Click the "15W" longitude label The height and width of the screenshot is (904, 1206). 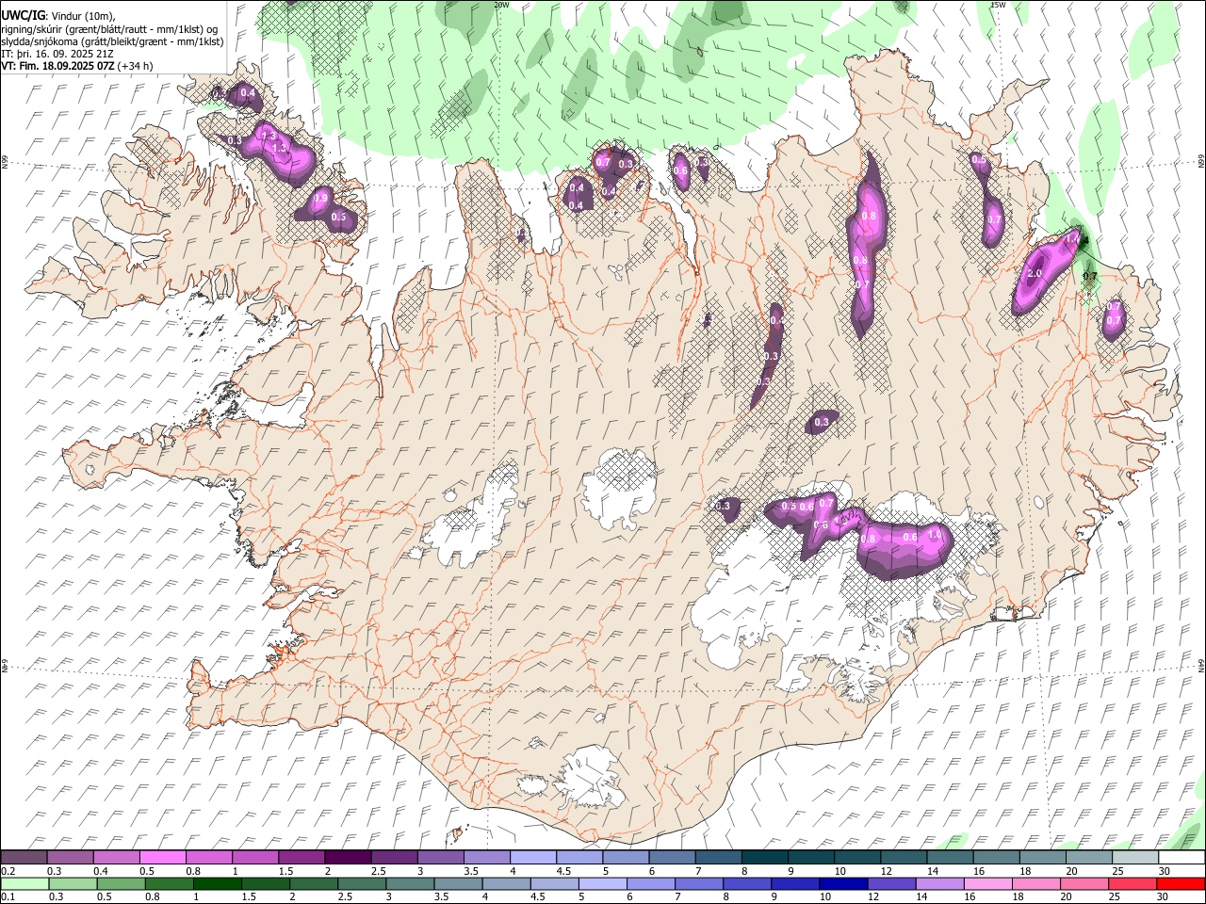(x=998, y=5)
